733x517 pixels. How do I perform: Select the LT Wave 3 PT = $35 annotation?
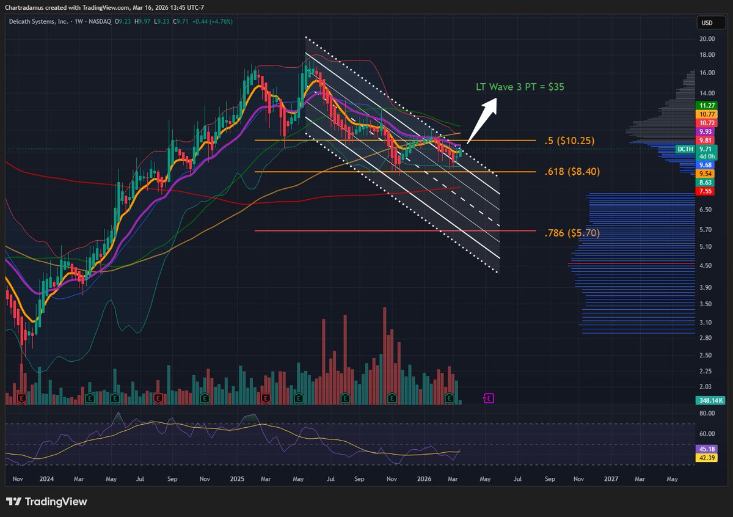(x=520, y=87)
